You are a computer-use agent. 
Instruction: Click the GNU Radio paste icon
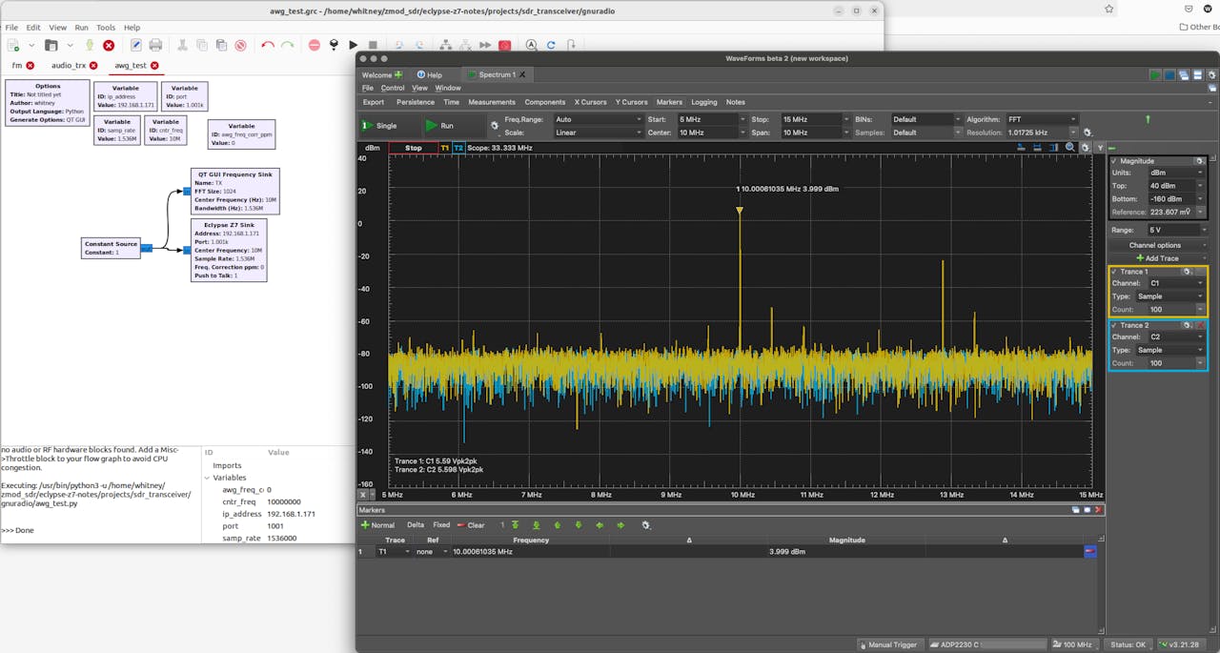pyautogui.click(x=221, y=45)
